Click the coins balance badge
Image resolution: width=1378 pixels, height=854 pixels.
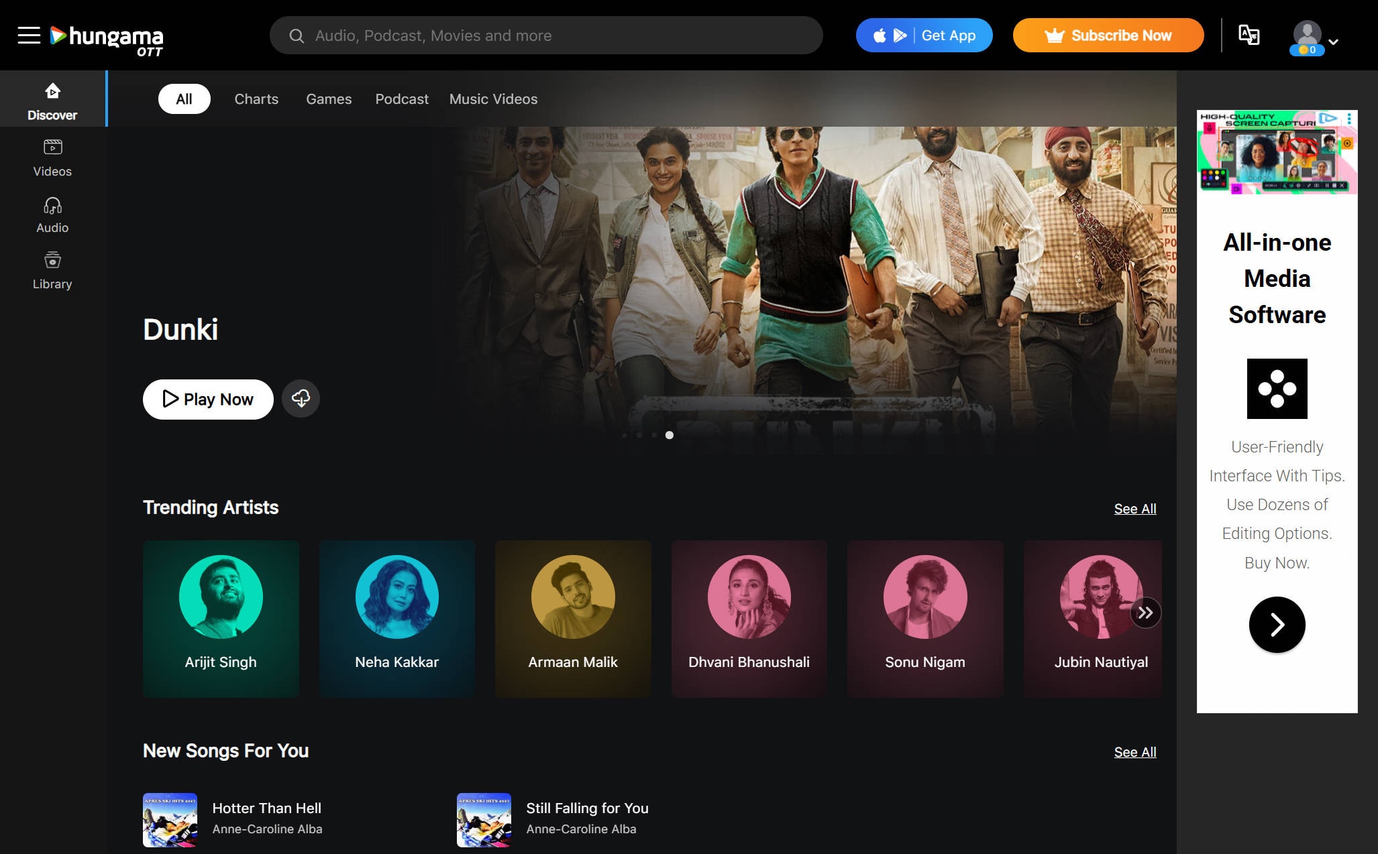[1307, 50]
